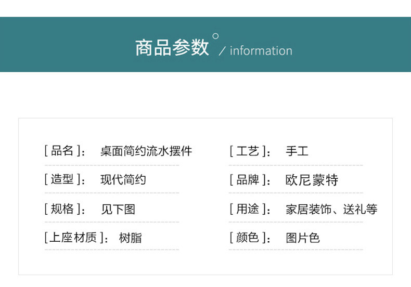The width and height of the screenshot is (411, 287).
Task: Click the 手工 craft value
Action: click(x=297, y=151)
